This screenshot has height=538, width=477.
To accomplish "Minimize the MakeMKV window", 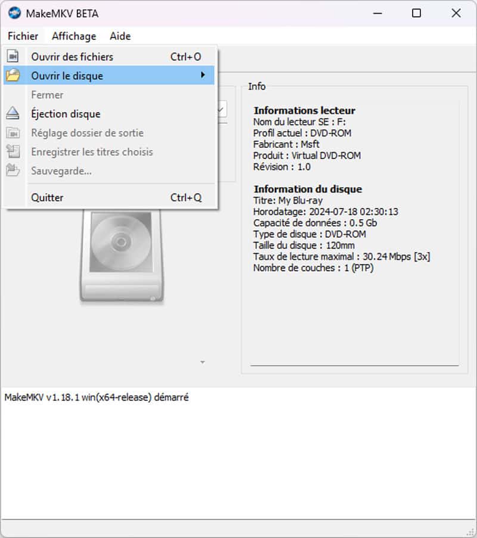I will click(377, 13).
